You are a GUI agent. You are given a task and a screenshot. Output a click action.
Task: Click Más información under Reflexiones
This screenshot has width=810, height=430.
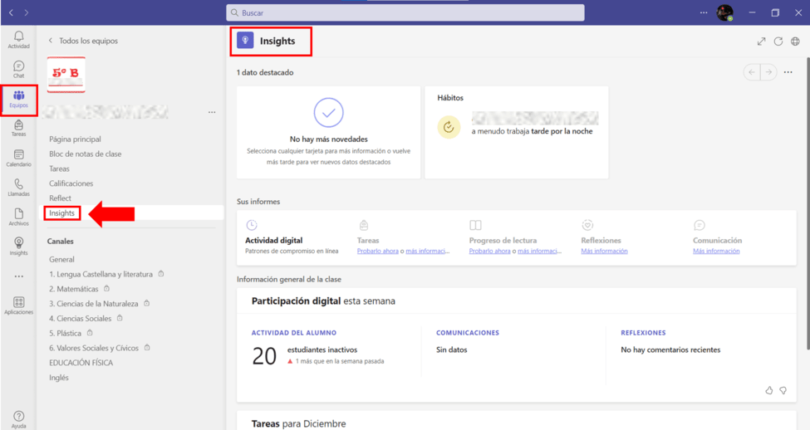[605, 251]
